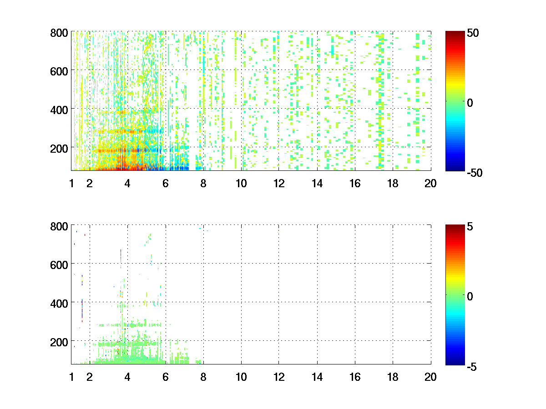Click x-axis tick 16 under bottom plot

click(x=355, y=377)
